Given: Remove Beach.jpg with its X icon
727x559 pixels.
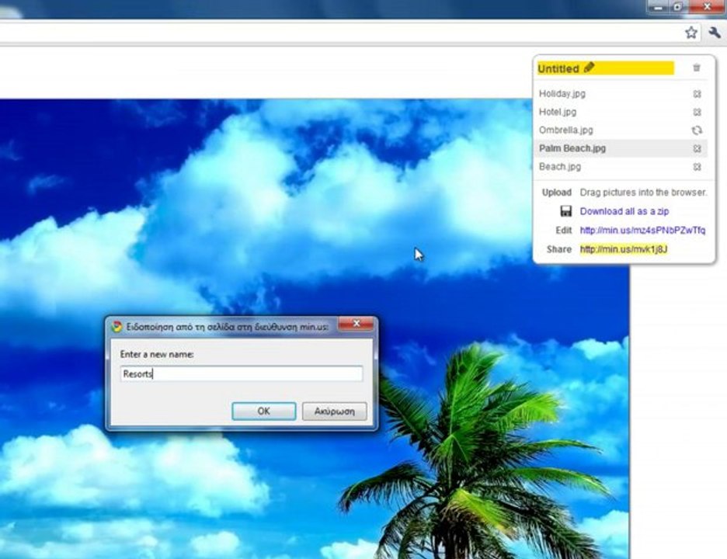Looking at the screenshot, I should [x=697, y=167].
